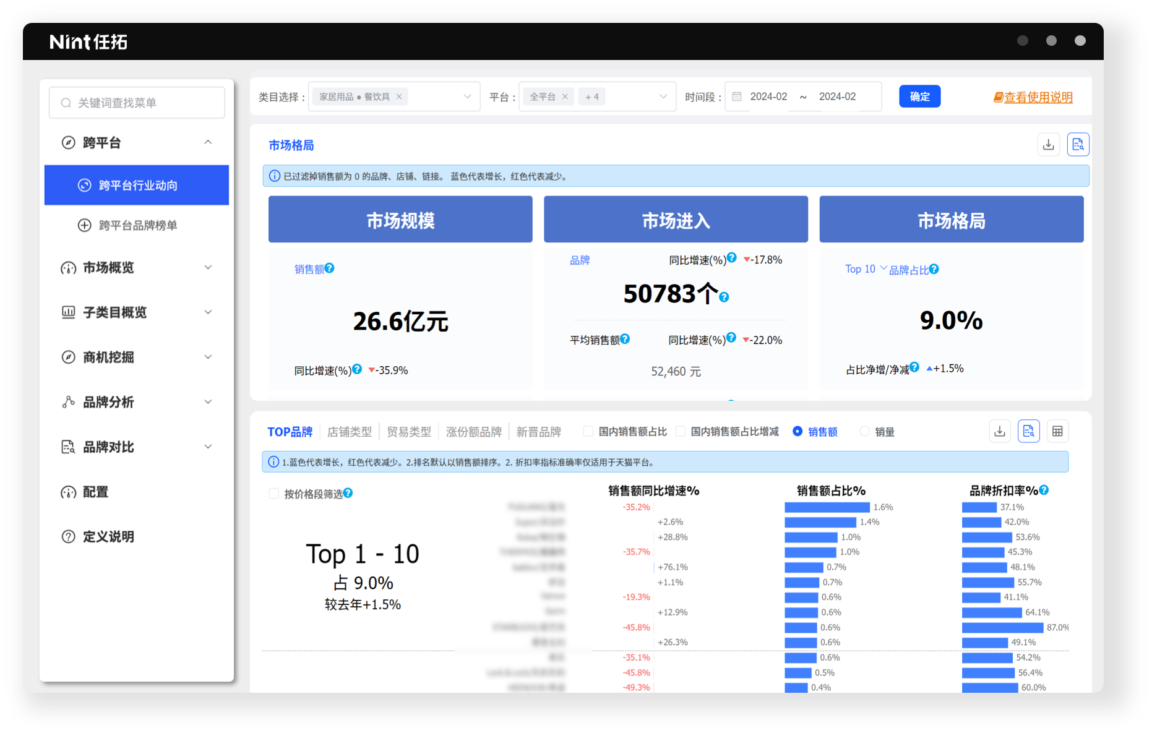
Task: Click the start date 2024-02 field
Action: (768, 96)
